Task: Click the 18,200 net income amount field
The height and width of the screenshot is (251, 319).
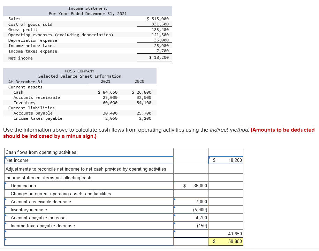Action: [226, 160]
